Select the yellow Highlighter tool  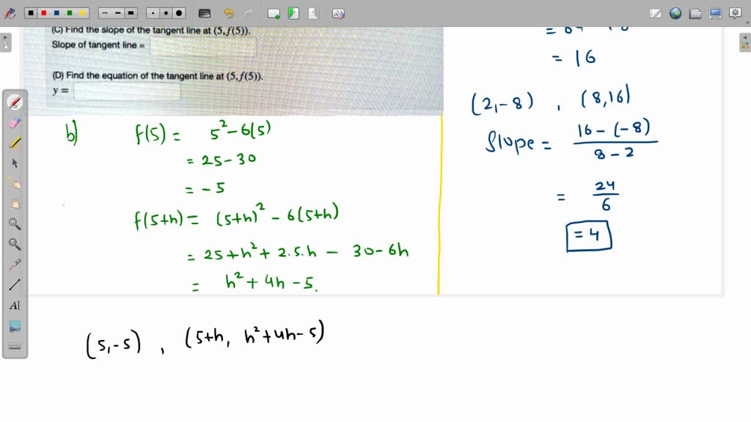tap(15, 143)
